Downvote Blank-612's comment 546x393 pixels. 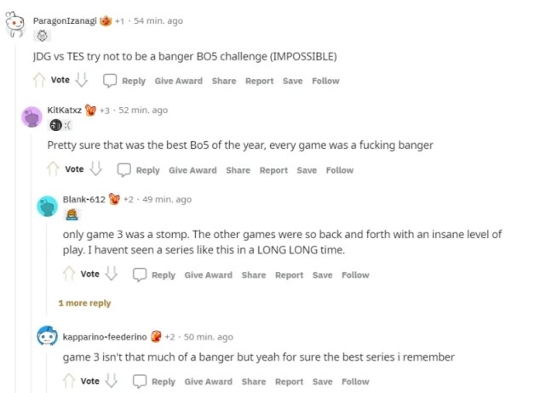pos(112,273)
